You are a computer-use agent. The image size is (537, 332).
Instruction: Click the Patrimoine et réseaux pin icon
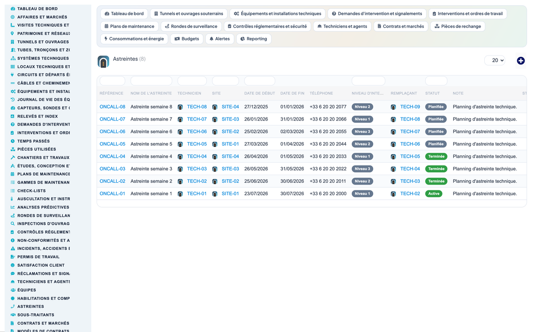13,34
